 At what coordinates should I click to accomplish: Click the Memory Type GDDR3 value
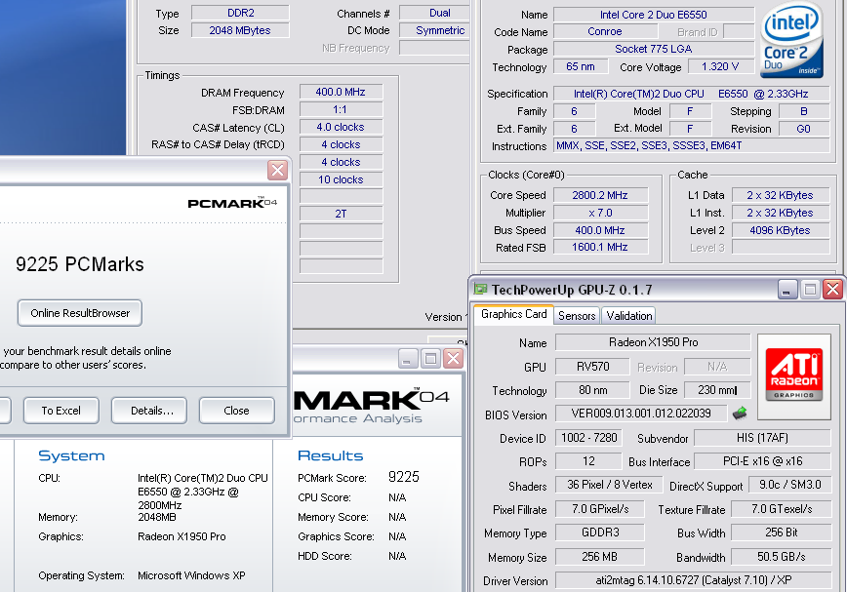click(x=600, y=533)
